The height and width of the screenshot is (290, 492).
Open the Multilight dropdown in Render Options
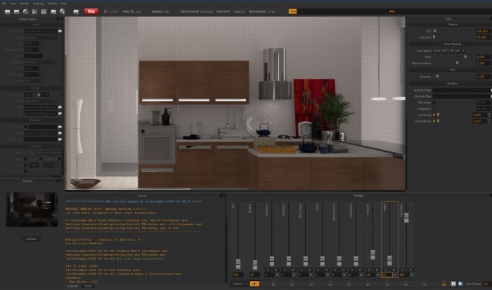pos(41,62)
